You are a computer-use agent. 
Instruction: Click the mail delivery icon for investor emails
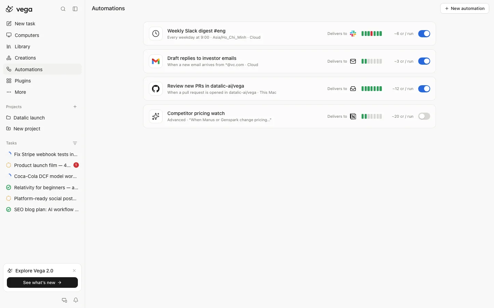(x=353, y=61)
